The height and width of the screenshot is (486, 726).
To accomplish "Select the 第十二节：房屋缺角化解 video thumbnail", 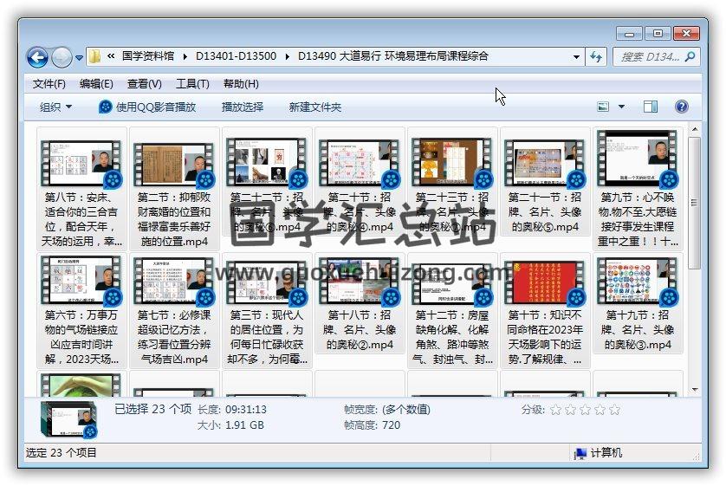I will click(452, 283).
